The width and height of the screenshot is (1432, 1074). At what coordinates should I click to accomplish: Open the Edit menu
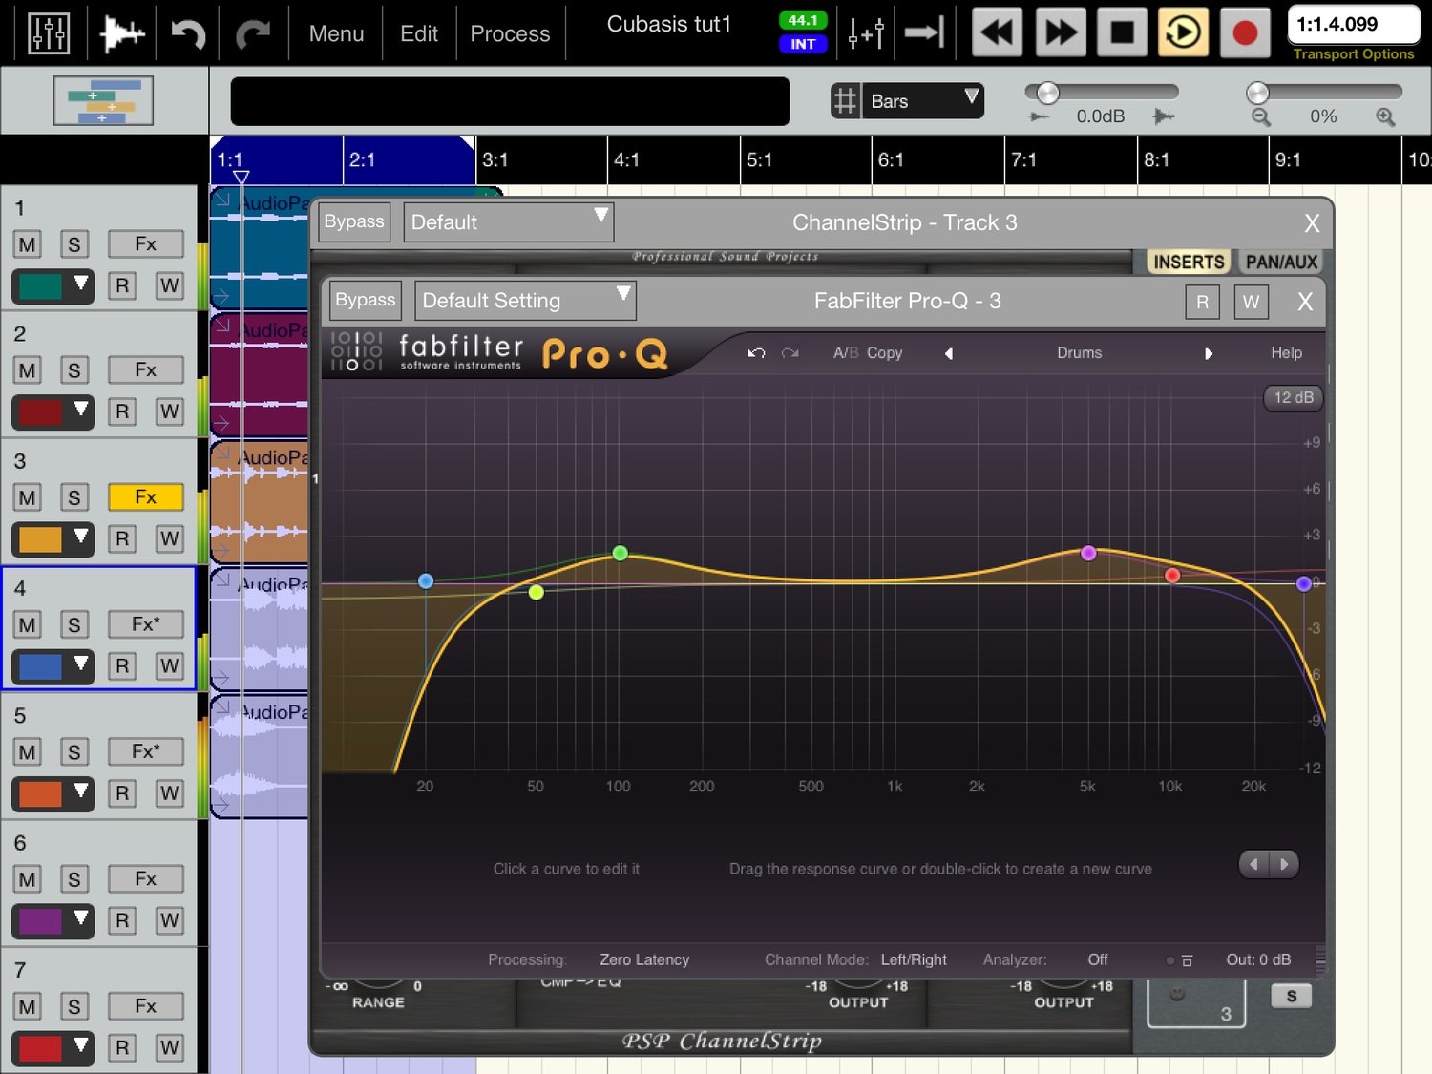(x=419, y=33)
